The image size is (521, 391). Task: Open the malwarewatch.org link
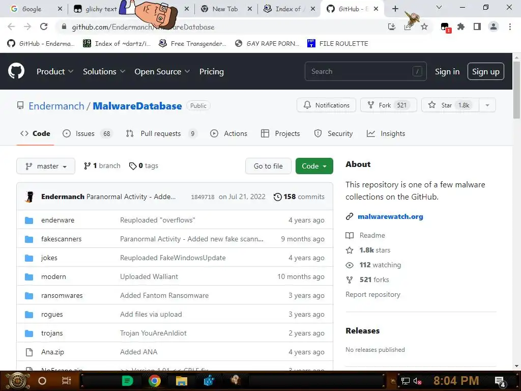pos(390,217)
